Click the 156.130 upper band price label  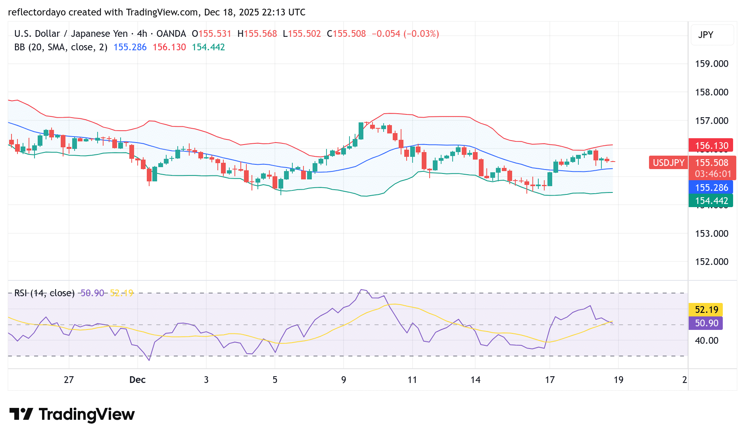[x=711, y=145]
